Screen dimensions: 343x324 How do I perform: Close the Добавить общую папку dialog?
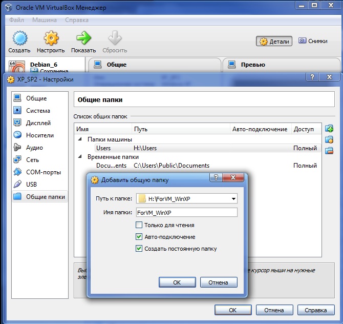click(x=233, y=177)
